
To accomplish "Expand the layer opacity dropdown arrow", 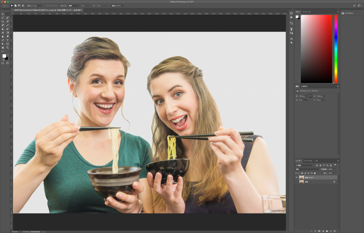I will click(x=334, y=169).
